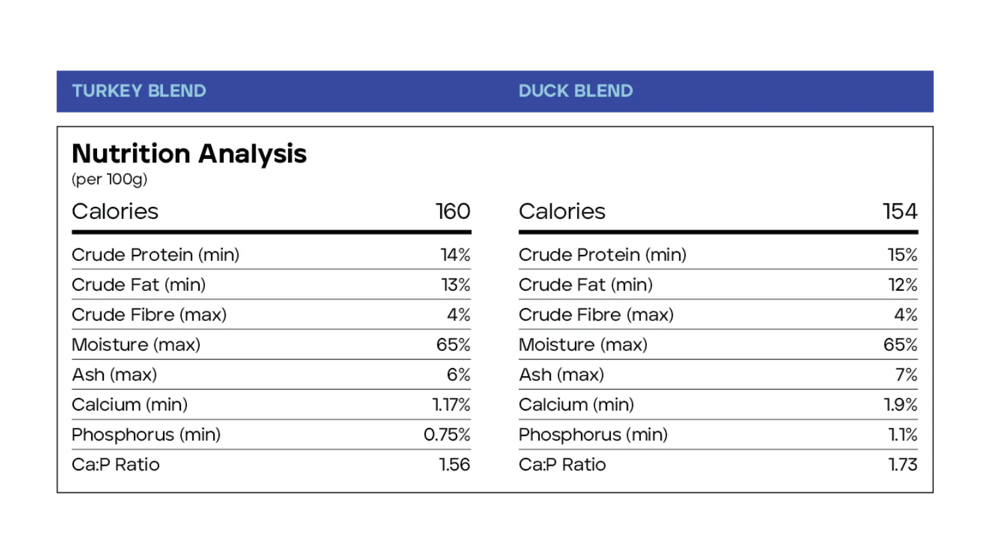Click the turkey Calcium 1.17% value
Viewport: 985px width, 551px height.
click(451, 405)
